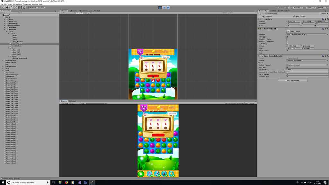Open the Unity editor from the taskbar
Image resolution: width=329 pixels, height=185 pixels.
coord(92,182)
